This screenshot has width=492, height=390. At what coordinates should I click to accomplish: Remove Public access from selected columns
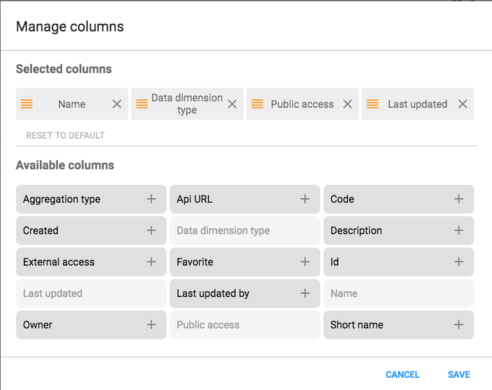tap(347, 104)
